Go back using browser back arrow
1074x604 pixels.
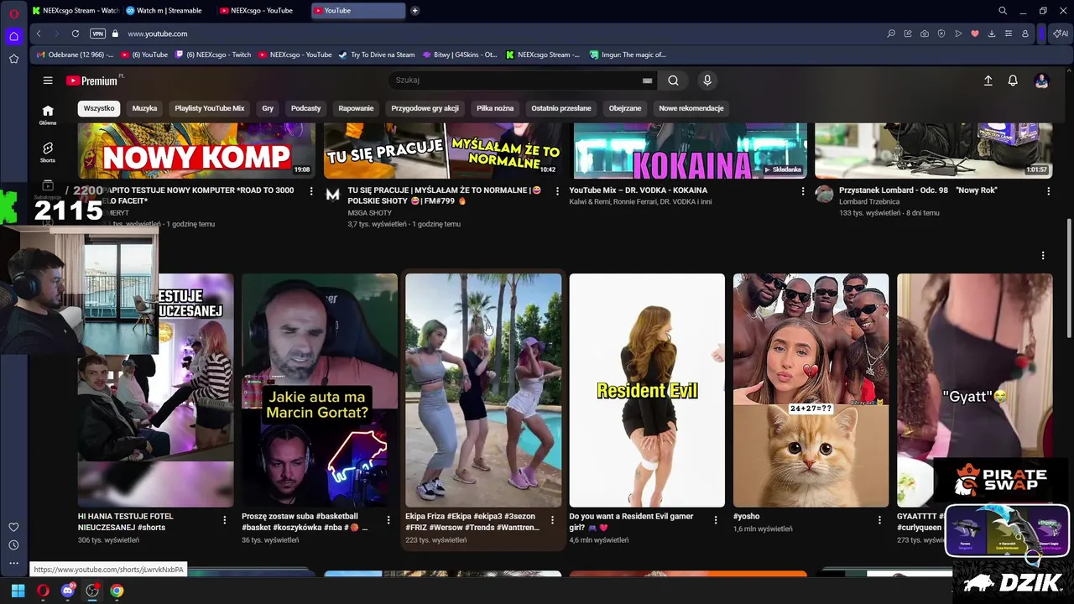39,34
